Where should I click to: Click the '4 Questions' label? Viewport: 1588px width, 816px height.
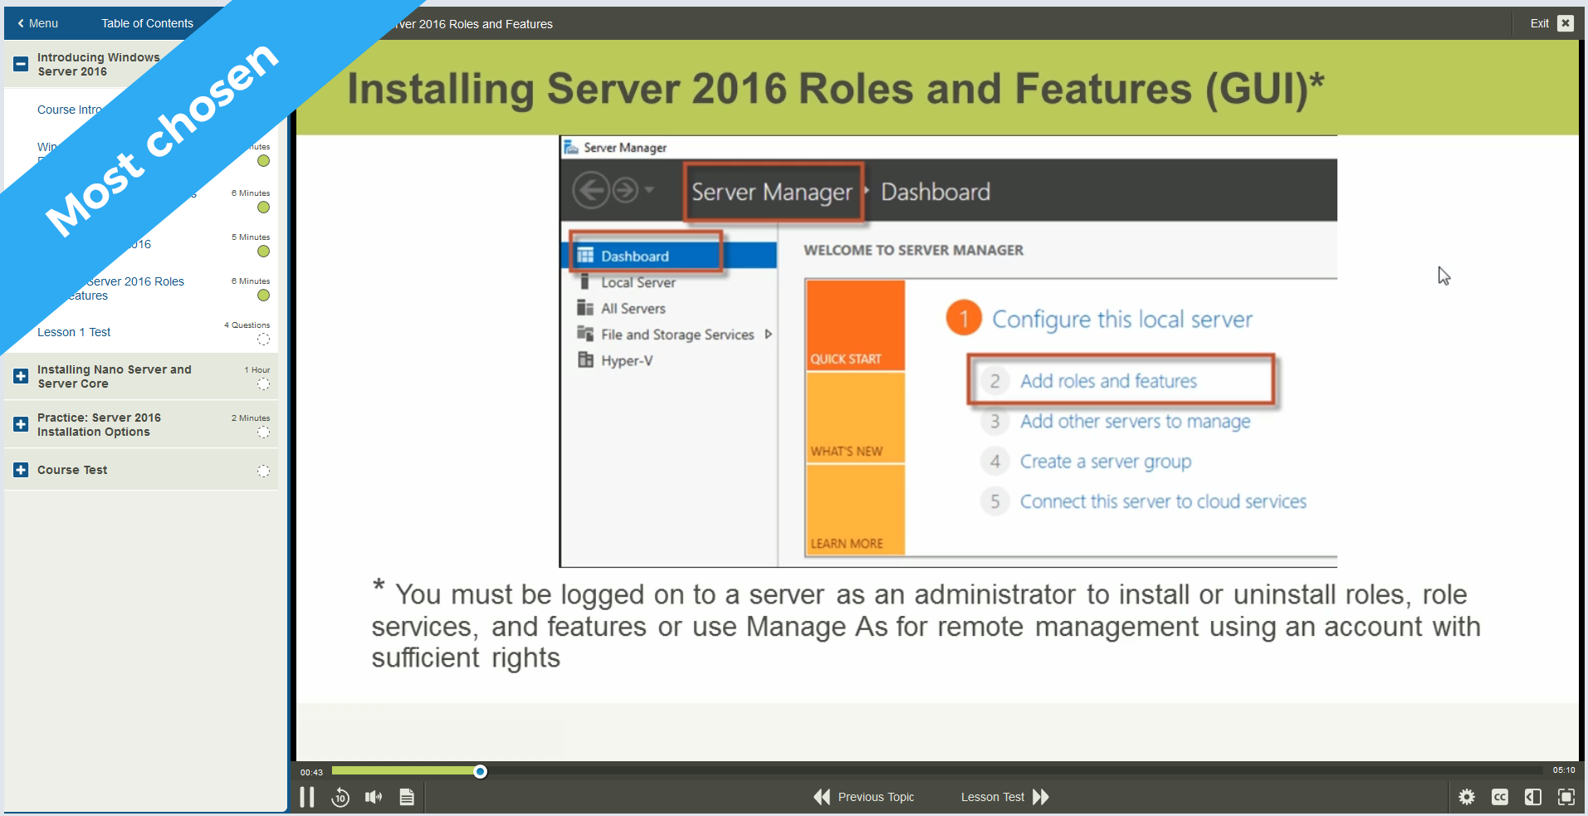click(247, 325)
